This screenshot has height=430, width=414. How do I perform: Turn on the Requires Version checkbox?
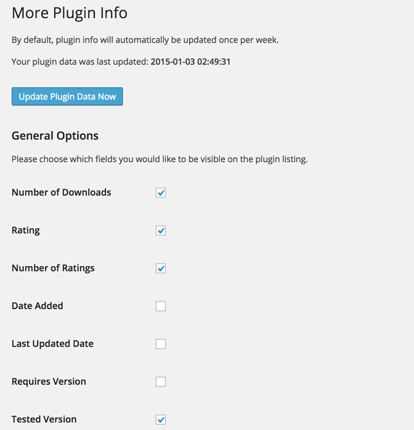pyautogui.click(x=161, y=382)
